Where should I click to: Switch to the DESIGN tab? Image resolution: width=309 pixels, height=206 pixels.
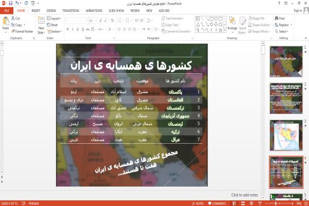pos(51,11)
